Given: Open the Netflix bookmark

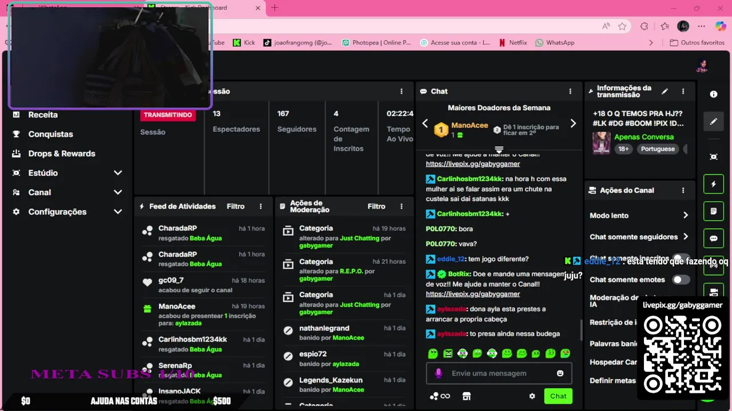Looking at the screenshot, I should pos(512,42).
